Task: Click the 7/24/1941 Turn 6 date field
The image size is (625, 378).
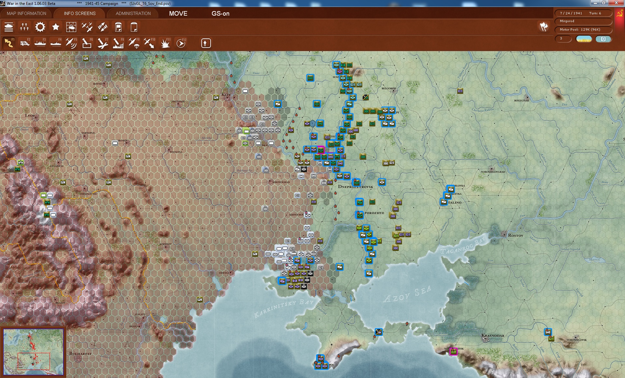Action: tap(583, 13)
